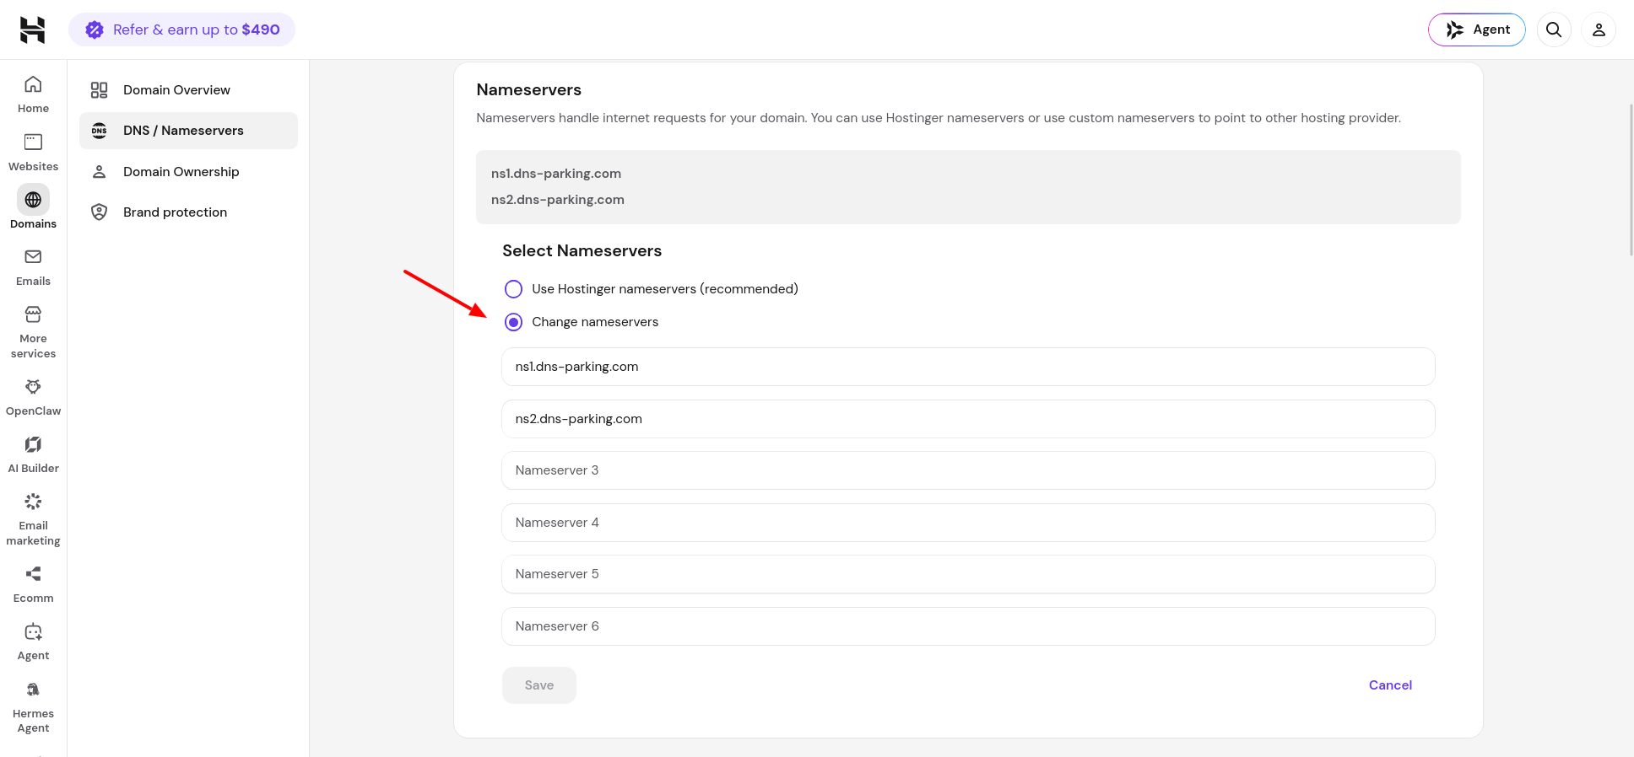Click the Cancel link

point(1390,685)
